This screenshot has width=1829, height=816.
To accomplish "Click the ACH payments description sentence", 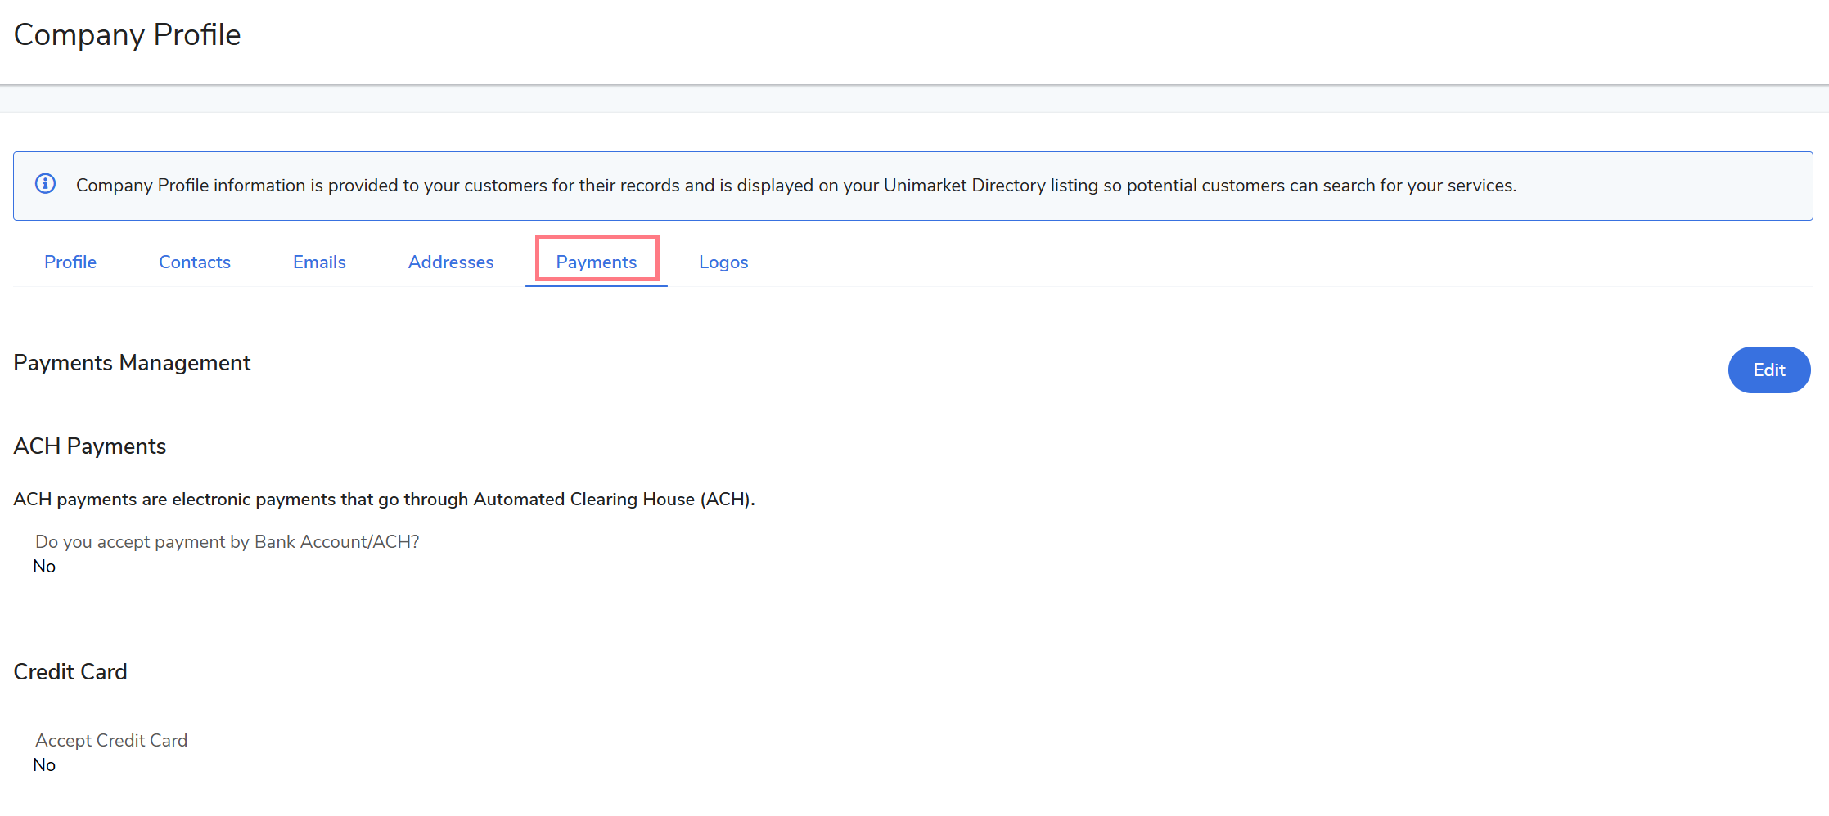I will coord(384,500).
